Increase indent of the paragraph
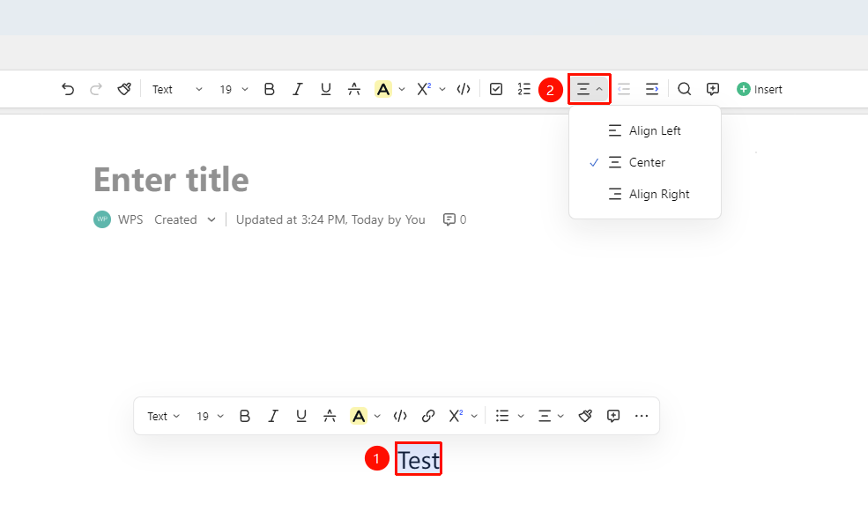This screenshot has height=526, width=868. (x=652, y=89)
